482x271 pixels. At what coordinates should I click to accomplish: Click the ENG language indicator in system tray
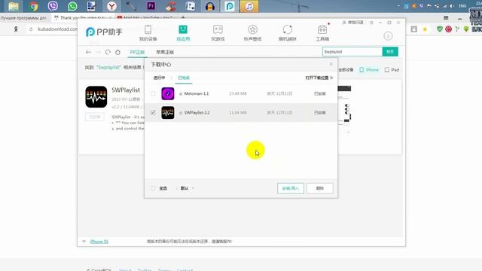pyautogui.click(x=462, y=6)
